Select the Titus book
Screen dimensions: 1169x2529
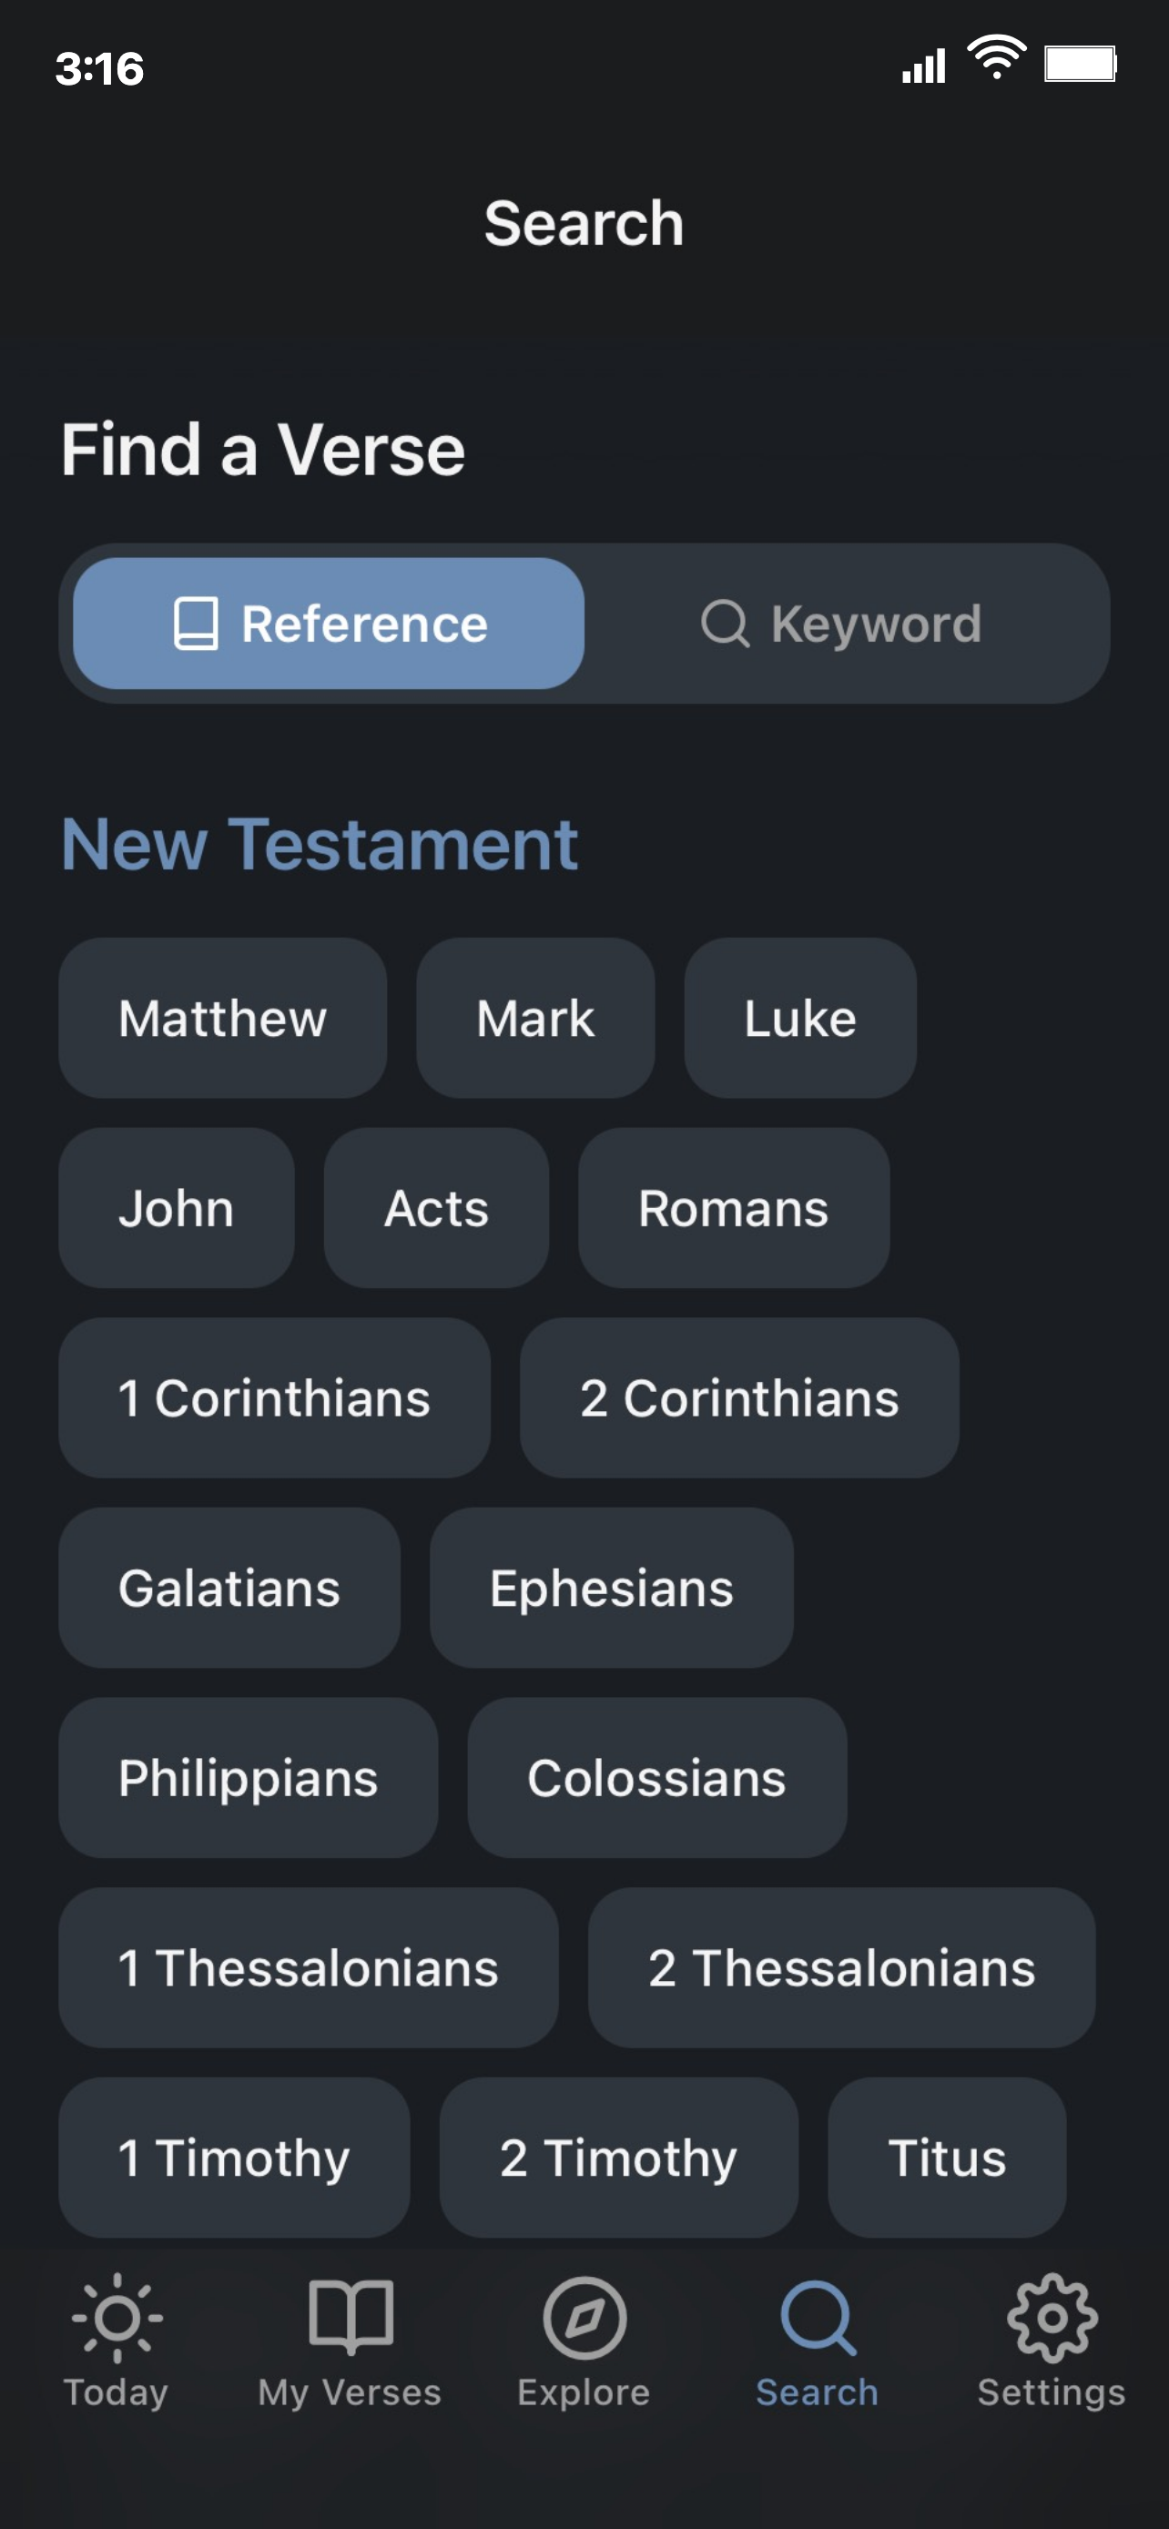946,2157
